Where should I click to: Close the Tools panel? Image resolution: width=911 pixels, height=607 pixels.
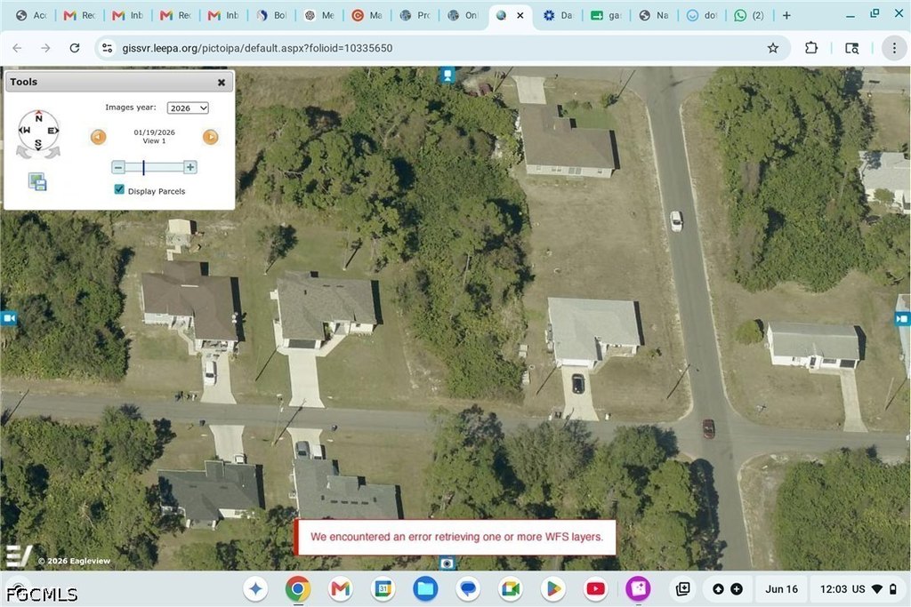click(222, 83)
